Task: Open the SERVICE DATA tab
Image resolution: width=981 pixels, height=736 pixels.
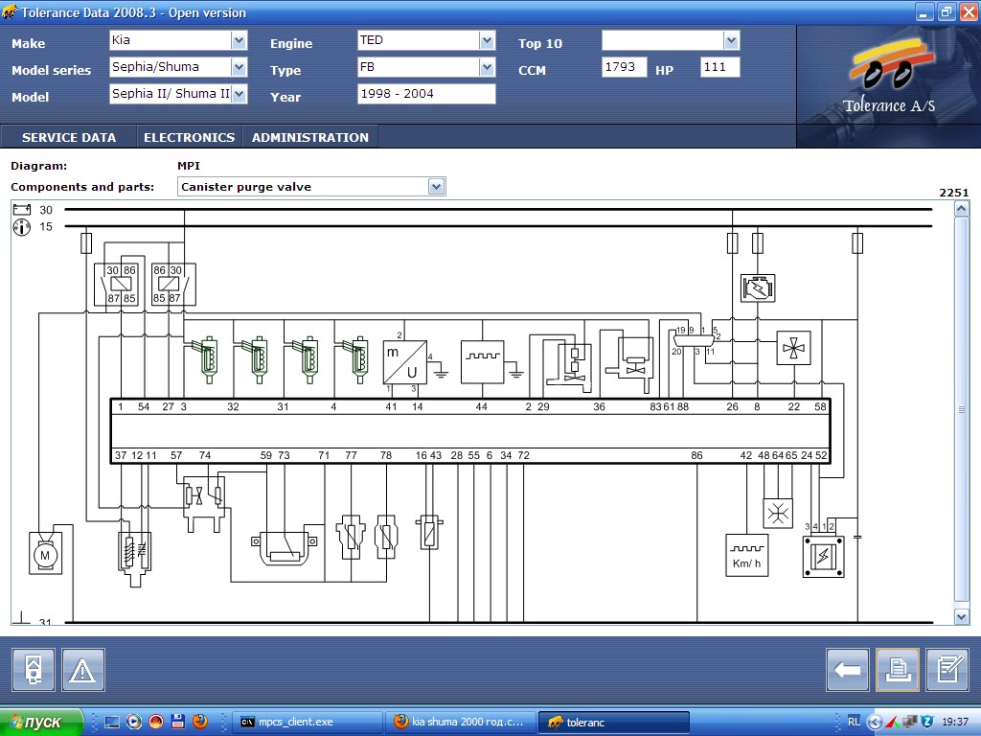Action: (x=69, y=137)
